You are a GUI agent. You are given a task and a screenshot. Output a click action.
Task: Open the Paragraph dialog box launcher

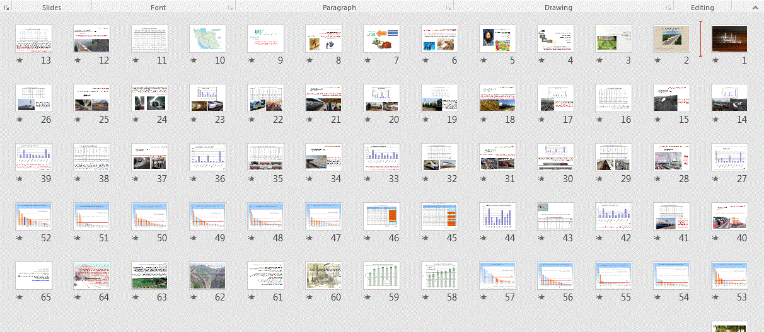(x=448, y=8)
